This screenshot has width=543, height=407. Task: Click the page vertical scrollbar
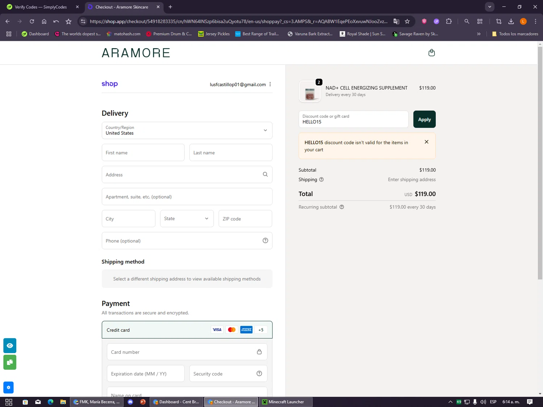(x=540, y=163)
